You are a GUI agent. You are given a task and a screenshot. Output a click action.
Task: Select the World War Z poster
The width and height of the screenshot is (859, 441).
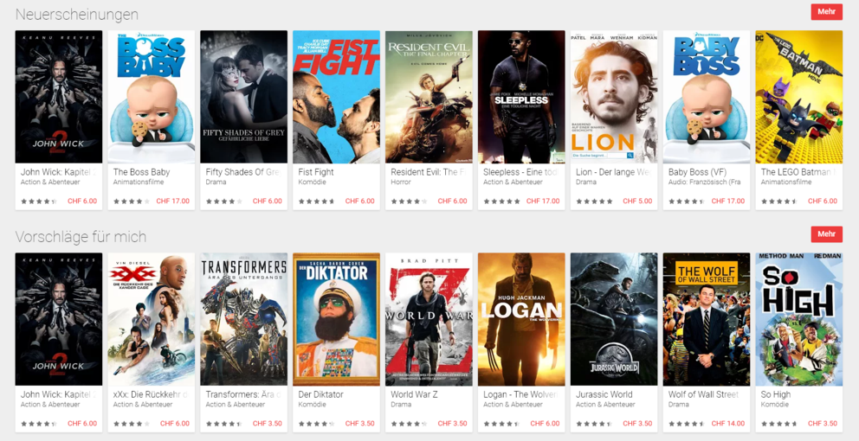point(429,320)
